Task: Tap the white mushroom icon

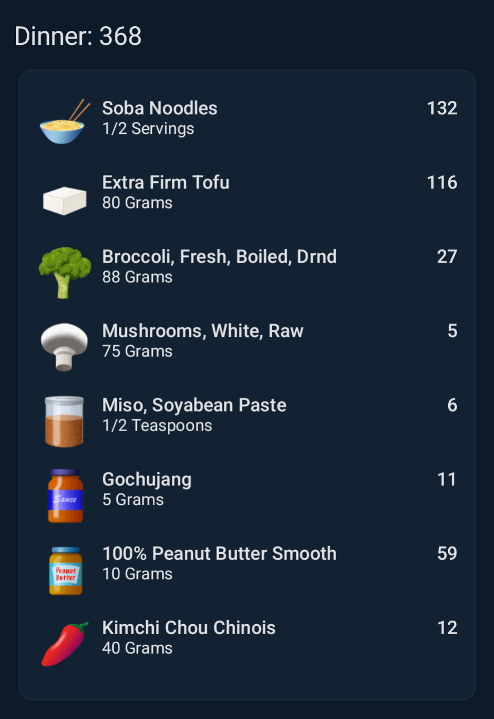Action: [64, 346]
